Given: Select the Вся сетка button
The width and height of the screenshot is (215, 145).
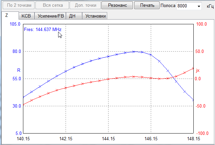Looking at the screenshot, I should click(x=51, y=5).
